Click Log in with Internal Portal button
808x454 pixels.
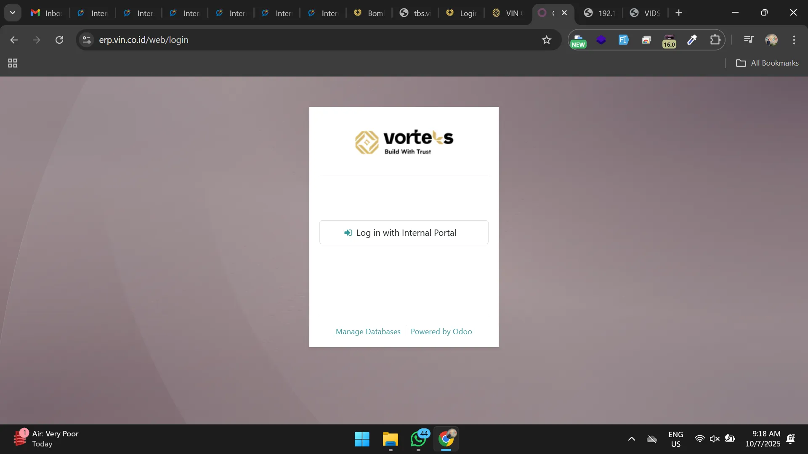point(404,232)
